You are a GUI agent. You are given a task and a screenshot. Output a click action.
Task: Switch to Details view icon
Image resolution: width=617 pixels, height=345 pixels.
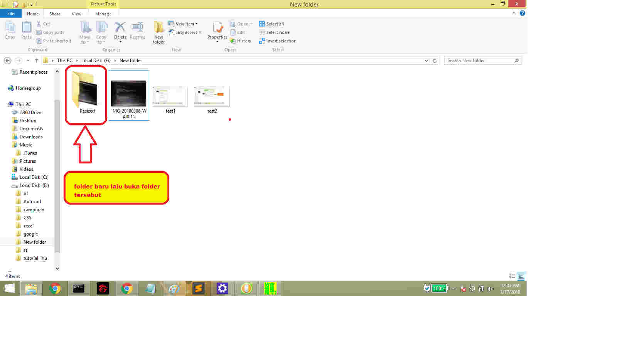pos(512,276)
